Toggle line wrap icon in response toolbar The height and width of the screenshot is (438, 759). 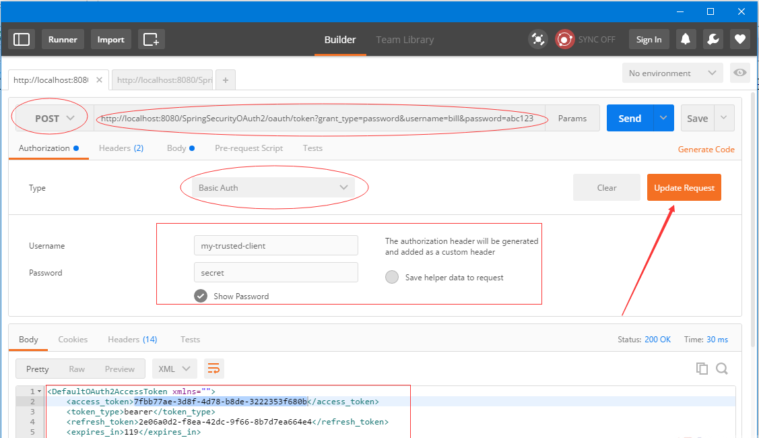pos(213,369)
